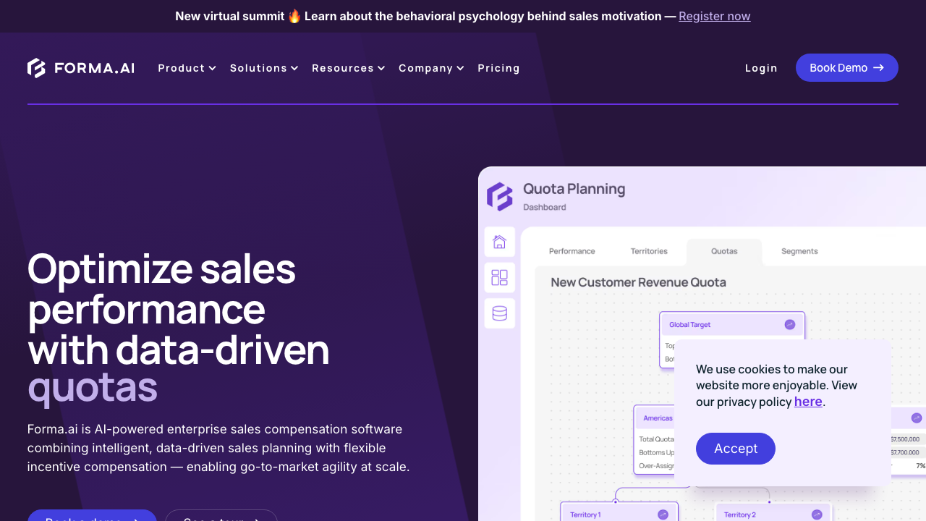
Task: Click the Territory 2 card's round icon
Action: coord(817,514)
